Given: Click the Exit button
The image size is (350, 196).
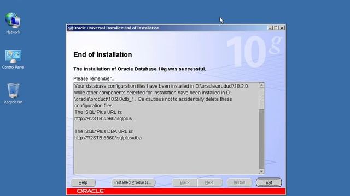Looking at the screenshot, I should 269,182.
